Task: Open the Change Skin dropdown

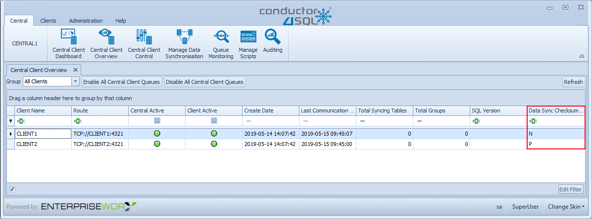Action: point(567,207)
